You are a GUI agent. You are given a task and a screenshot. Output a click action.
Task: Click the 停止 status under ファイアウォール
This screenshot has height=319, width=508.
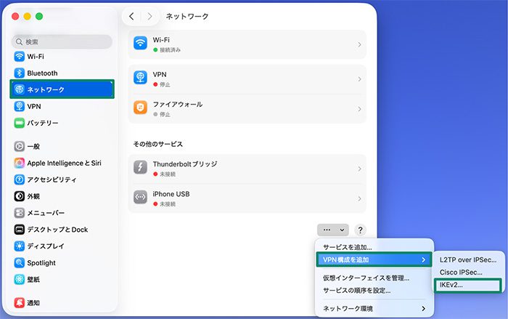(165, 114)
